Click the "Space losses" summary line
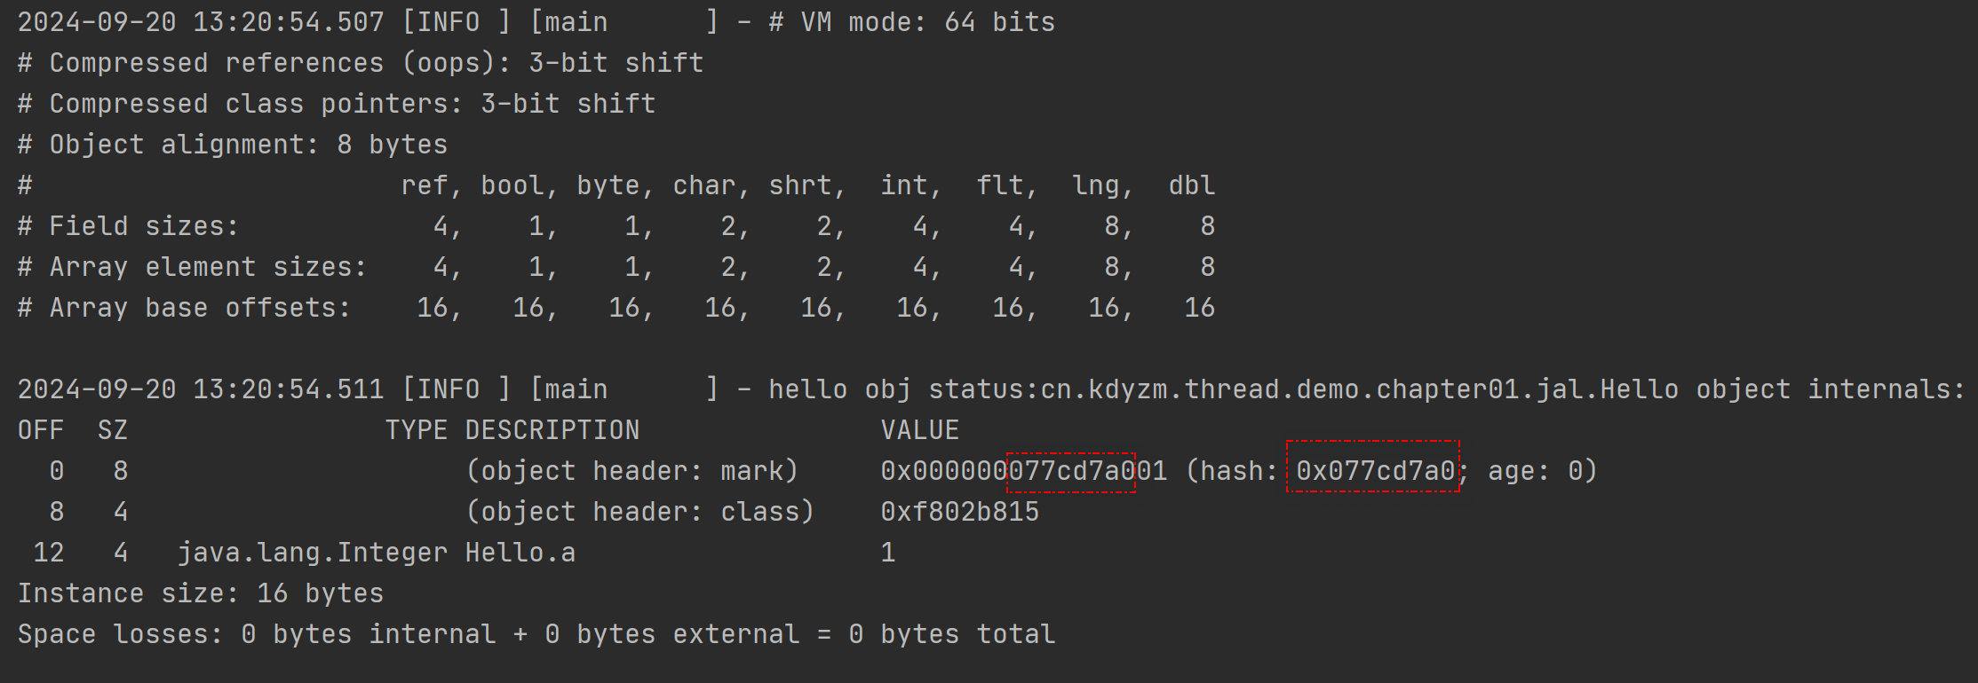 [536, 634]
